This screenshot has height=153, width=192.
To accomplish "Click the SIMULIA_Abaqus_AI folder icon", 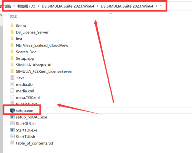I will [12, 65].
